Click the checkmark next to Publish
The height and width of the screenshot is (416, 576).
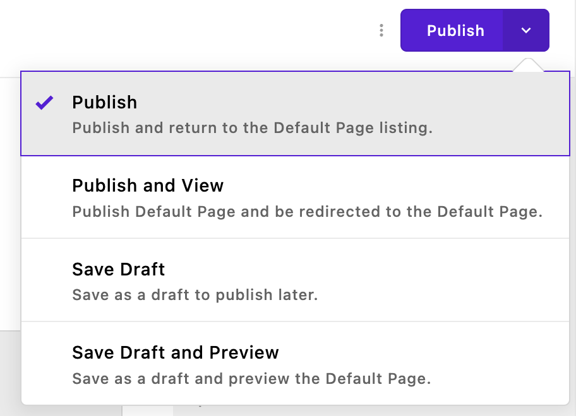coord(44,103)
